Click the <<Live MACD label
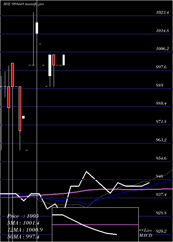Viewport: 173px width, 242px height. 146,233
